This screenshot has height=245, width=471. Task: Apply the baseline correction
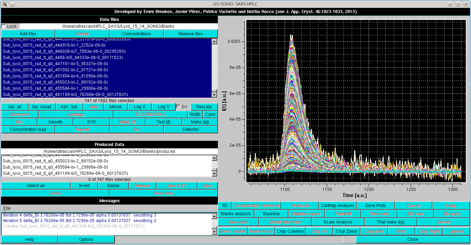click(x=307, y=213)
